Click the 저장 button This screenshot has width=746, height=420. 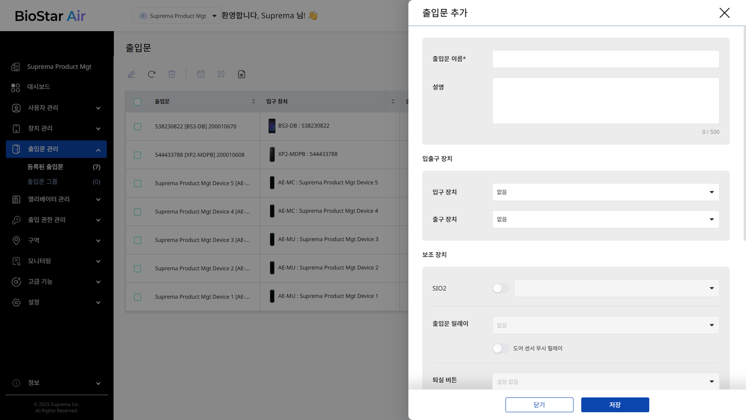(615, 405)
